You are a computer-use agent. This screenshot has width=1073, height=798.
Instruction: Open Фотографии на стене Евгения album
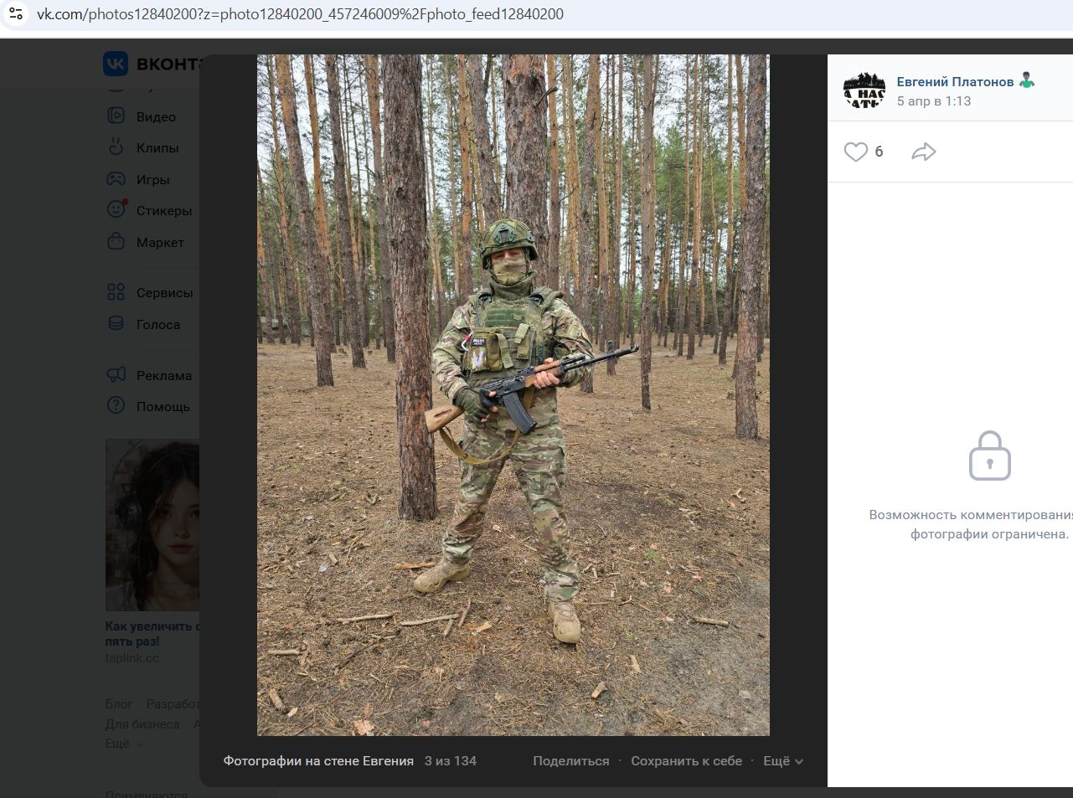(318, 761)
